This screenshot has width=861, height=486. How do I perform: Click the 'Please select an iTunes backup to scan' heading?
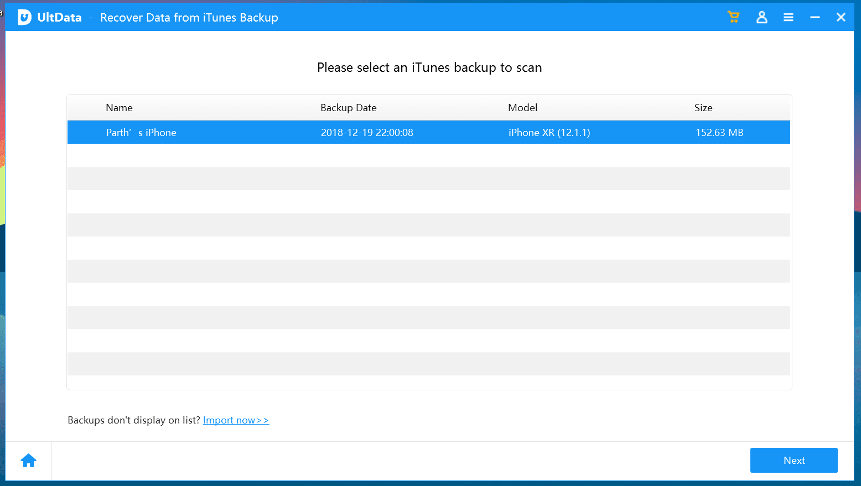coord(429,67)
